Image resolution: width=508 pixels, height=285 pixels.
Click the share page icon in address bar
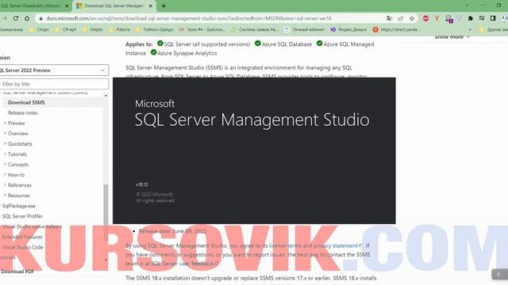[x=400, y=18]
